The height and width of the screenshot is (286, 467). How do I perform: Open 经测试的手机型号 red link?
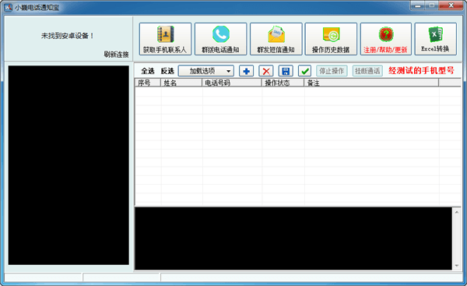click(421, 71)
